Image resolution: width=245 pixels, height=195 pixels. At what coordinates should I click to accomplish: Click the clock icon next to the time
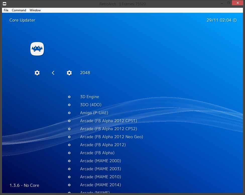tap(235, 20)
